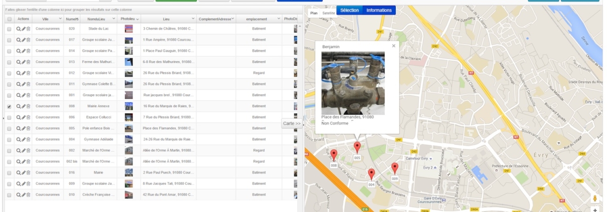This screenshot has width=607, height=212.
Task: Close the Benjamin info popup
Action: tap(394, 46)
